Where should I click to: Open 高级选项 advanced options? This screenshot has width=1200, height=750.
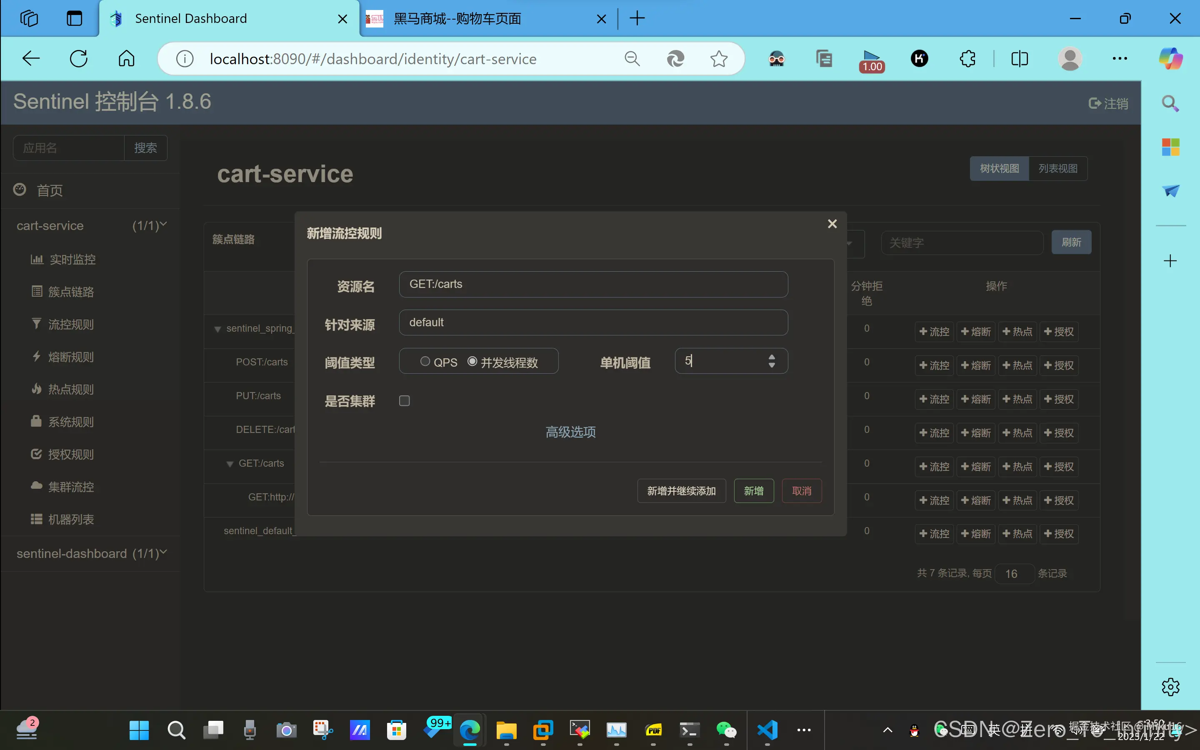(571, 432)
